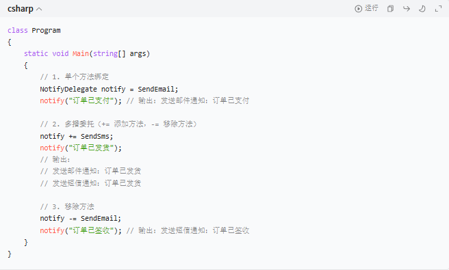Place cursor on NotifyDelegate notify = SendEmail line
The image size is (449, 270).
pyautogui.click(x=109, y=89)
